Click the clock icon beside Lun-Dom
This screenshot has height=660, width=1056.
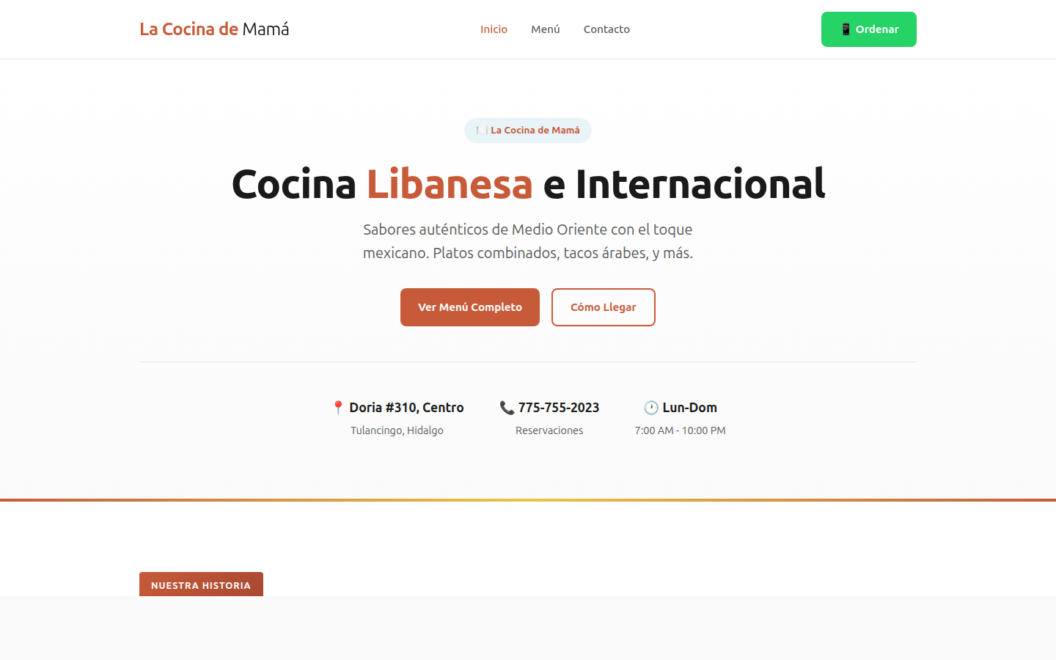pos(651,408)
